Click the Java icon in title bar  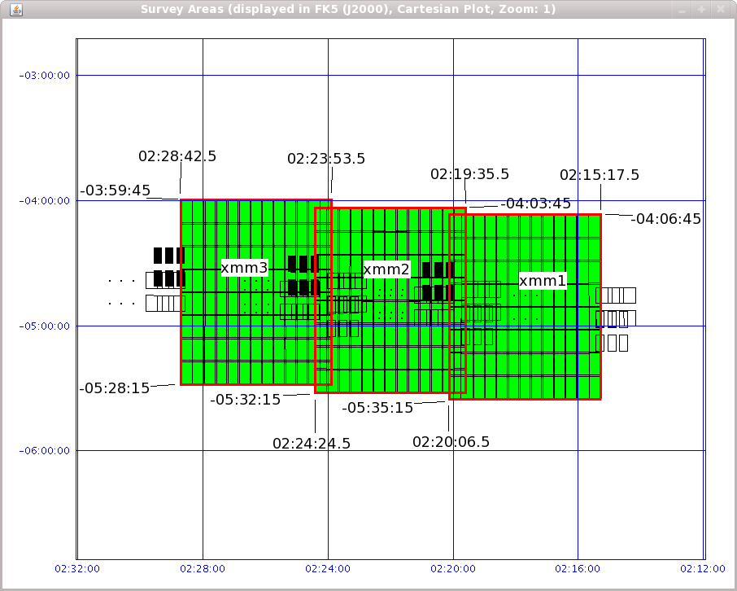coord(15,10)
